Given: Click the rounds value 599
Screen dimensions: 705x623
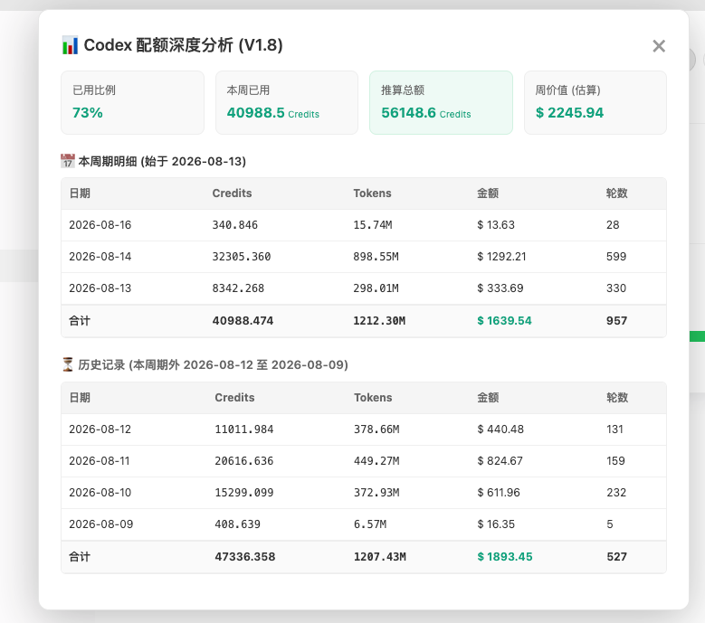Looking at the screenshot, I should 616,257.
